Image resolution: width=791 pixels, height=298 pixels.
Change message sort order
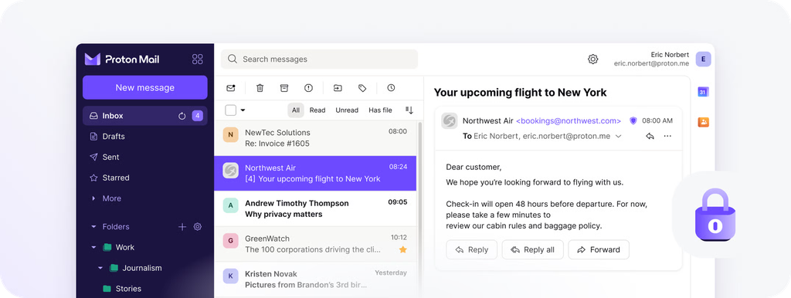point(409,110)
